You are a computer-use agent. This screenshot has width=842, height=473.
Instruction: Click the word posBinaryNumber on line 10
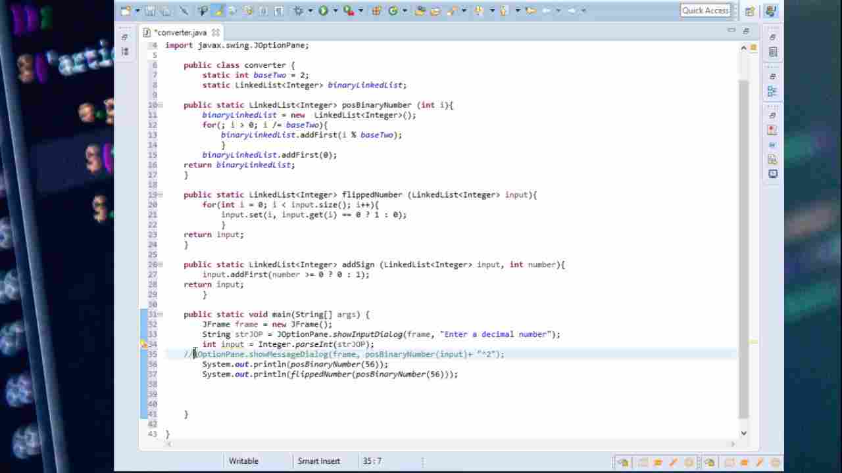point(377,105)
